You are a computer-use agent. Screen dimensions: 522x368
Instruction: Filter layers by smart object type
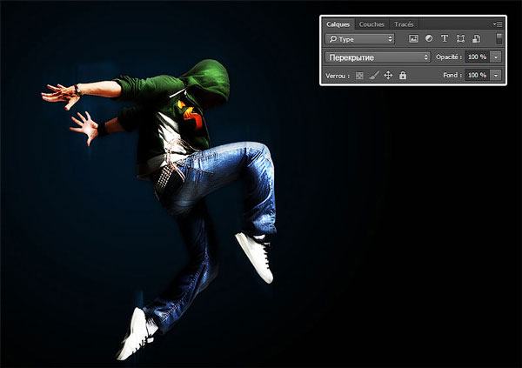point(474,39)
